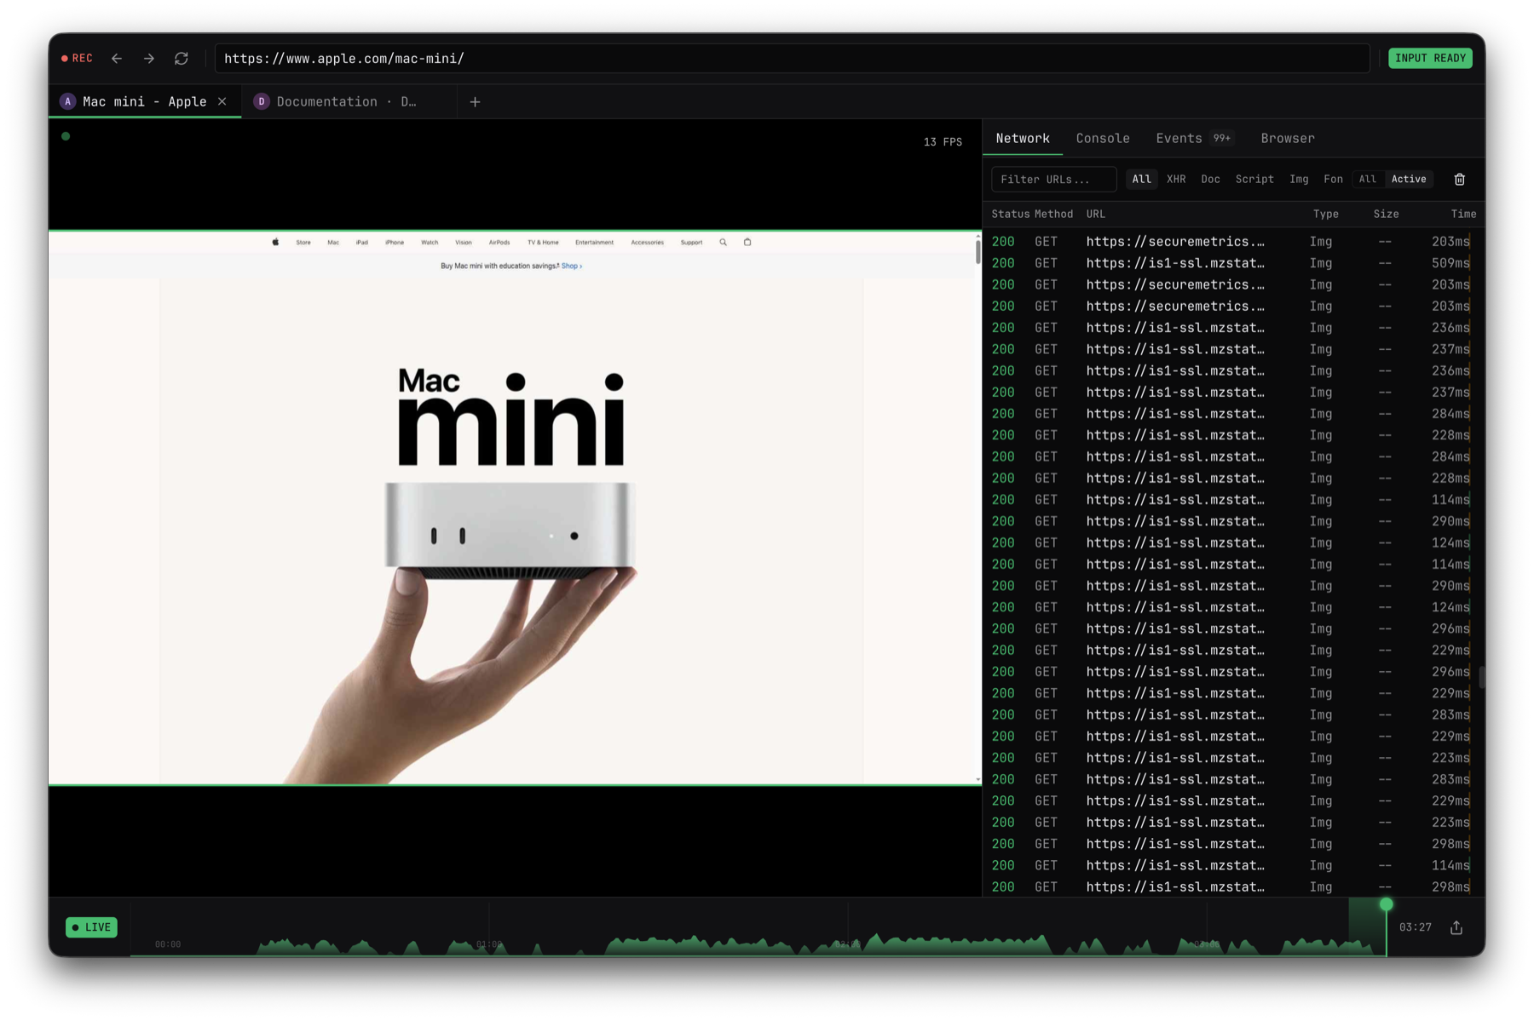Viewport: 1534px width, 1021px height.
Task: Click the Shop link in the education banner
Action: [x=571, y=266]
